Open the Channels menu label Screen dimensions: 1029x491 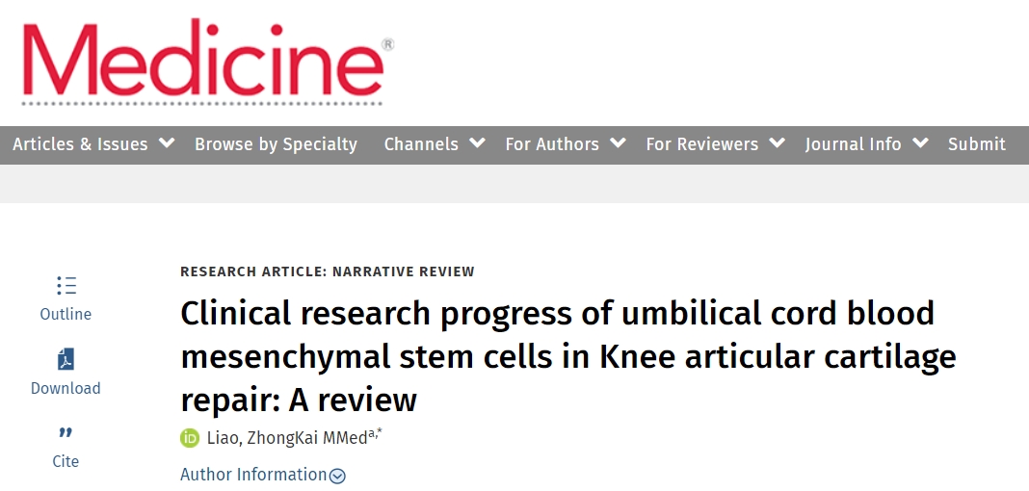pos(421,144)
